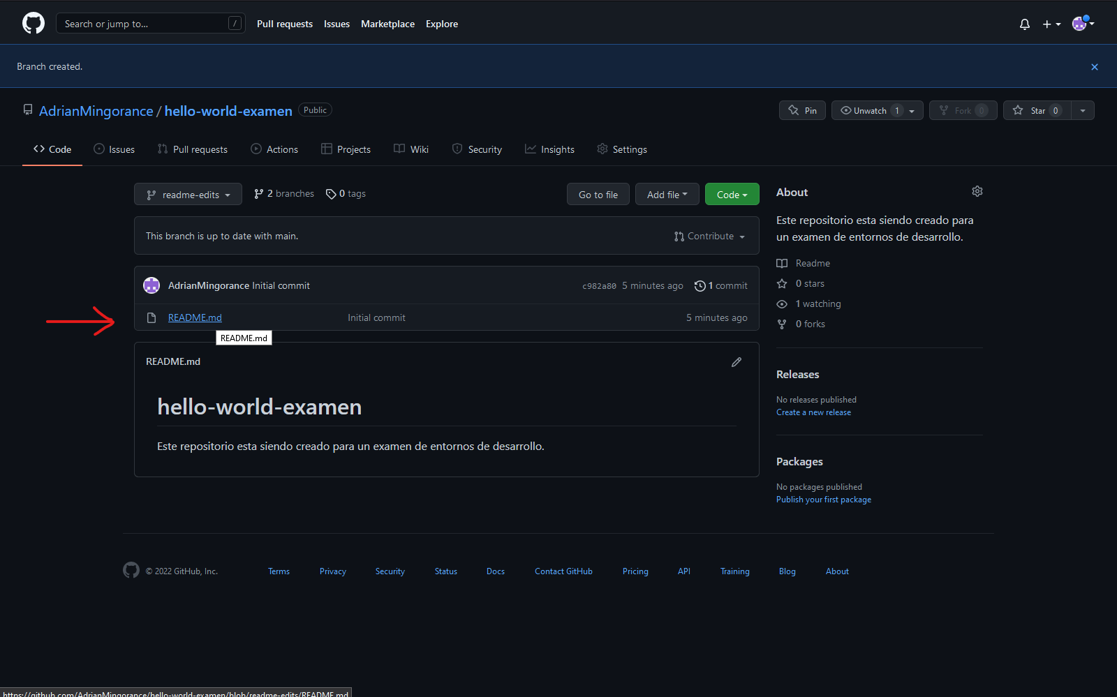The height and width of the screenshot is (697, 1117).
Task: Open the About section settings gear
Action: click(x=977, y=191)
